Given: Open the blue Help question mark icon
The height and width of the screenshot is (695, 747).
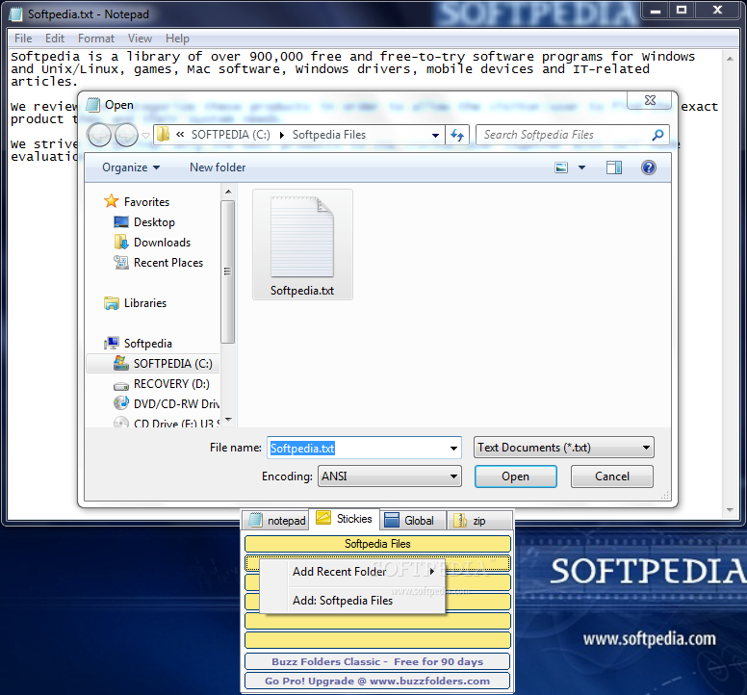Looking at the screenshot, I should coord(649,167).
